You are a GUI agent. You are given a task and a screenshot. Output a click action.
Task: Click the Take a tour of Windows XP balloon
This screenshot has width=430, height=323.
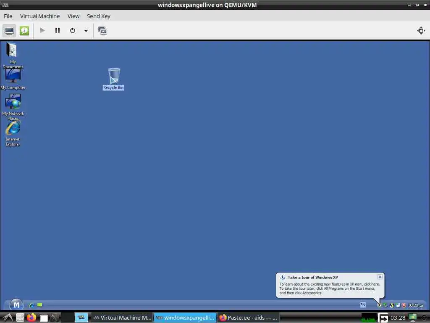(330, 285)
